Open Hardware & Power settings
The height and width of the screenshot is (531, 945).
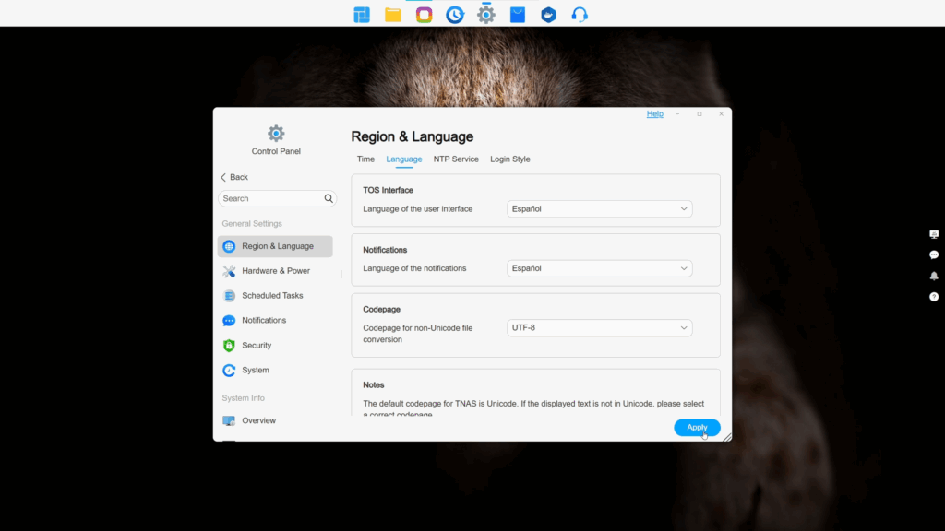coord(275,271)
